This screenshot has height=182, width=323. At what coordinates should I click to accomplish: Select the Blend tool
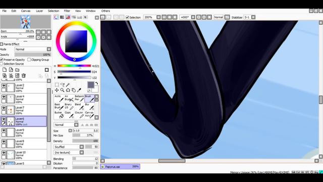[79, 107]
